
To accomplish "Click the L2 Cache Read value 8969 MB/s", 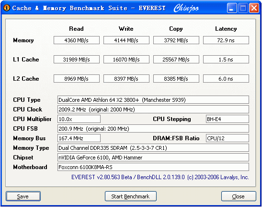I will click(x=77, y=79).
